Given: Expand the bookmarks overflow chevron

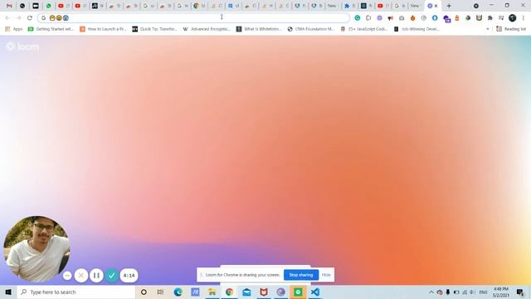Looking at the screenshot, I should [488, 29].
